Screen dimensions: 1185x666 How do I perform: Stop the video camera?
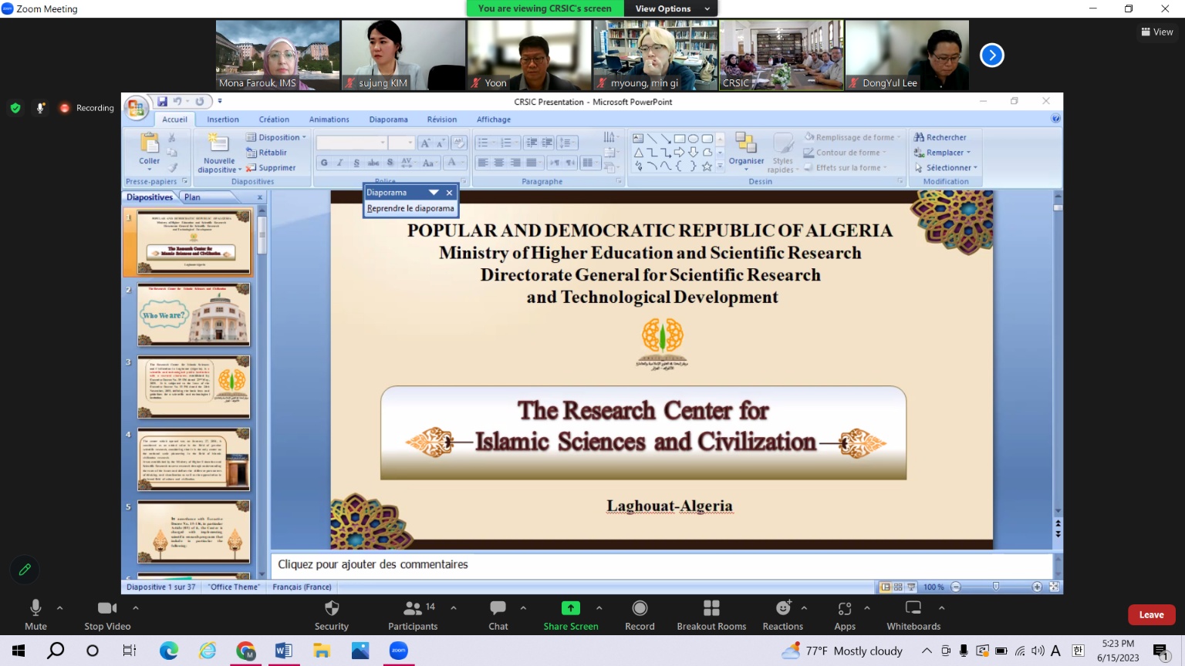point(107,615)
